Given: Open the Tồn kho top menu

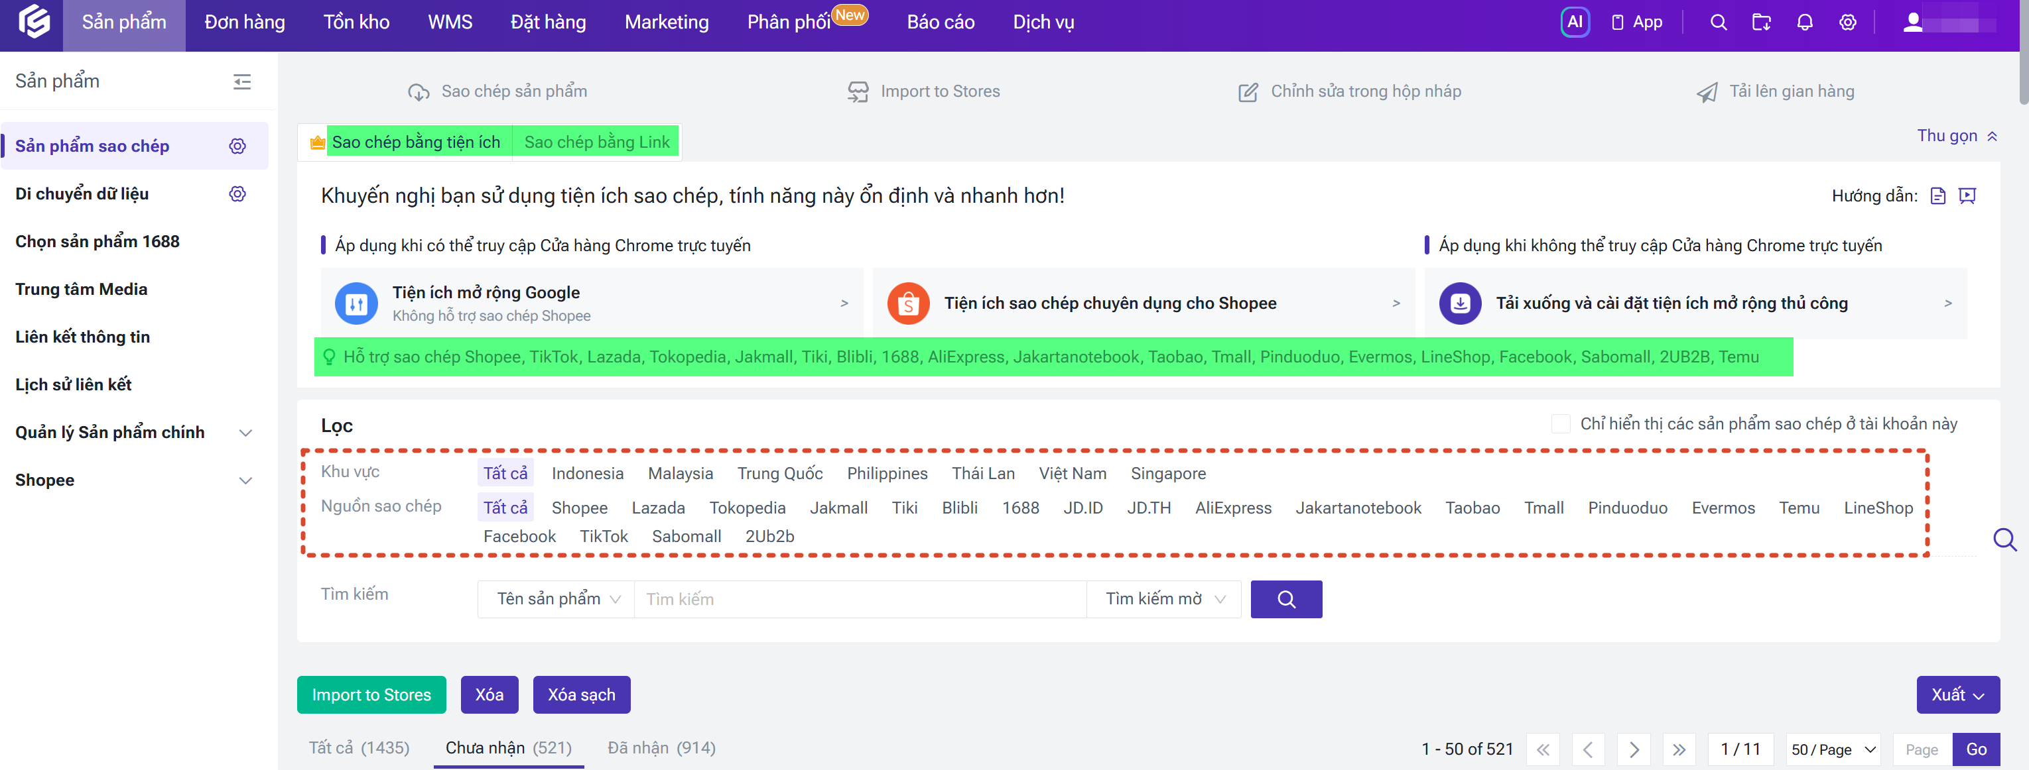Looking at the screenshot, I should (356, 22).
